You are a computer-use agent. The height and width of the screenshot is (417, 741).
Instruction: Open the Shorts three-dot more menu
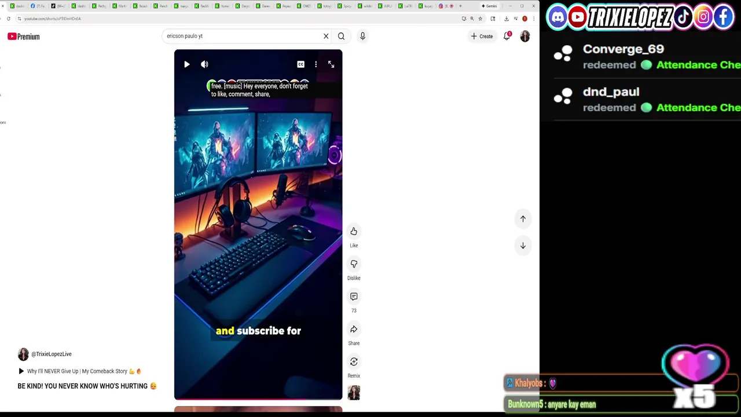coord(316,64)
